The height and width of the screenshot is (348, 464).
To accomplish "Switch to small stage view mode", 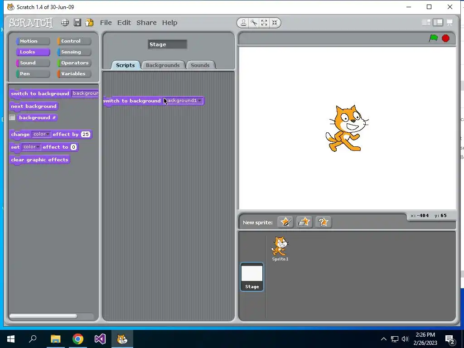I will click(x=426, y=23).
